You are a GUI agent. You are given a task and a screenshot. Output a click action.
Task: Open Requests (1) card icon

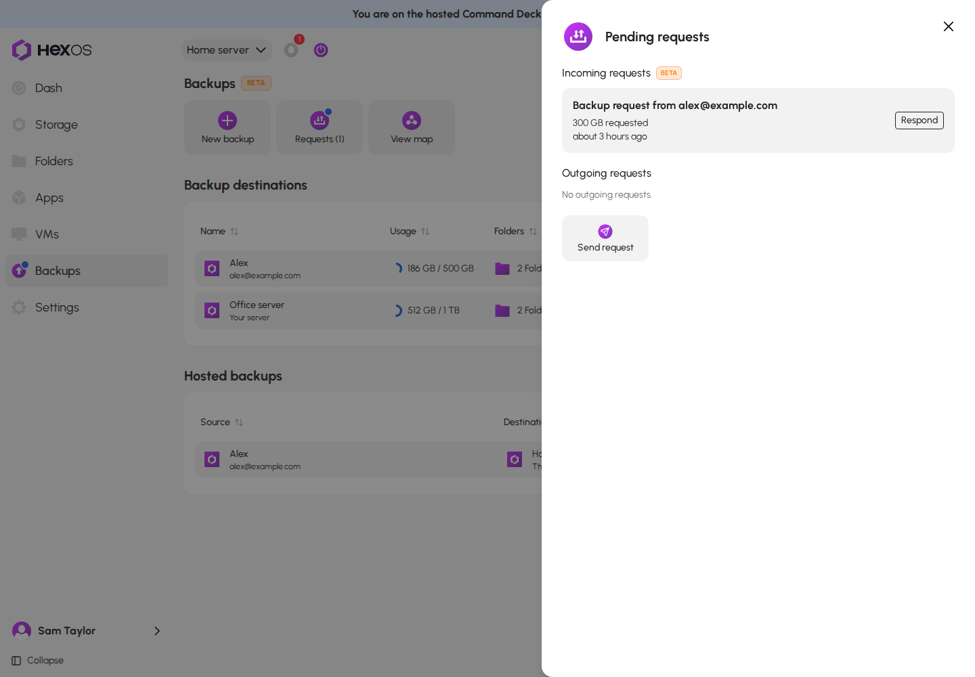320,121
